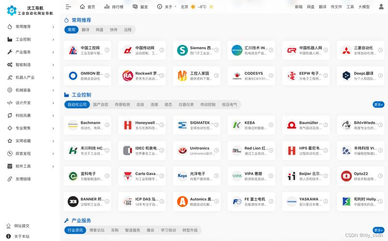Image resolution: width=388 pixels, height=241 pixels.
Task: Click the Baumüller red logo
Action: point(292,125)
